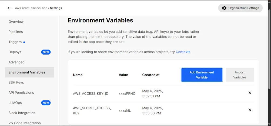Screen dimensions: 271x126
Task: Click the NEW badge beside Deploys
Action: [x=46, y=52]
